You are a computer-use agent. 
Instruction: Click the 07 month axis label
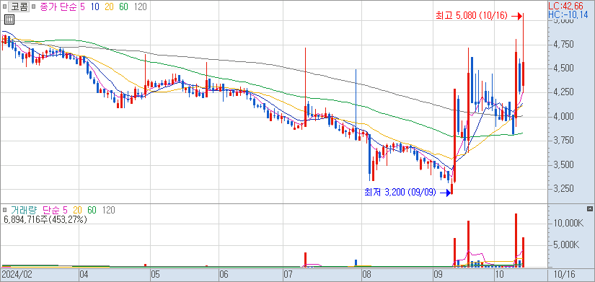[288, 274]
